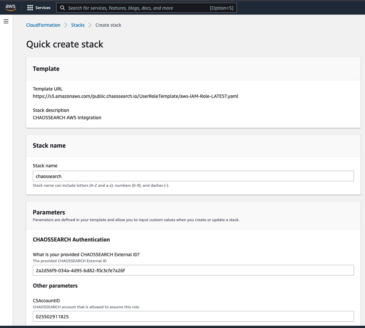Viewport: 365px width, 328px height.
Task: Click the AWS logo home icon
Action: (x=10, y=7)
